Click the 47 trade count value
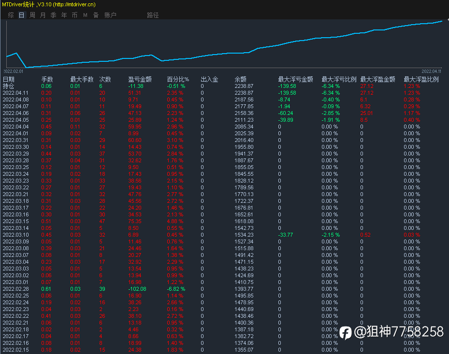This screenshot has height=354, width=449. [102, 221]
